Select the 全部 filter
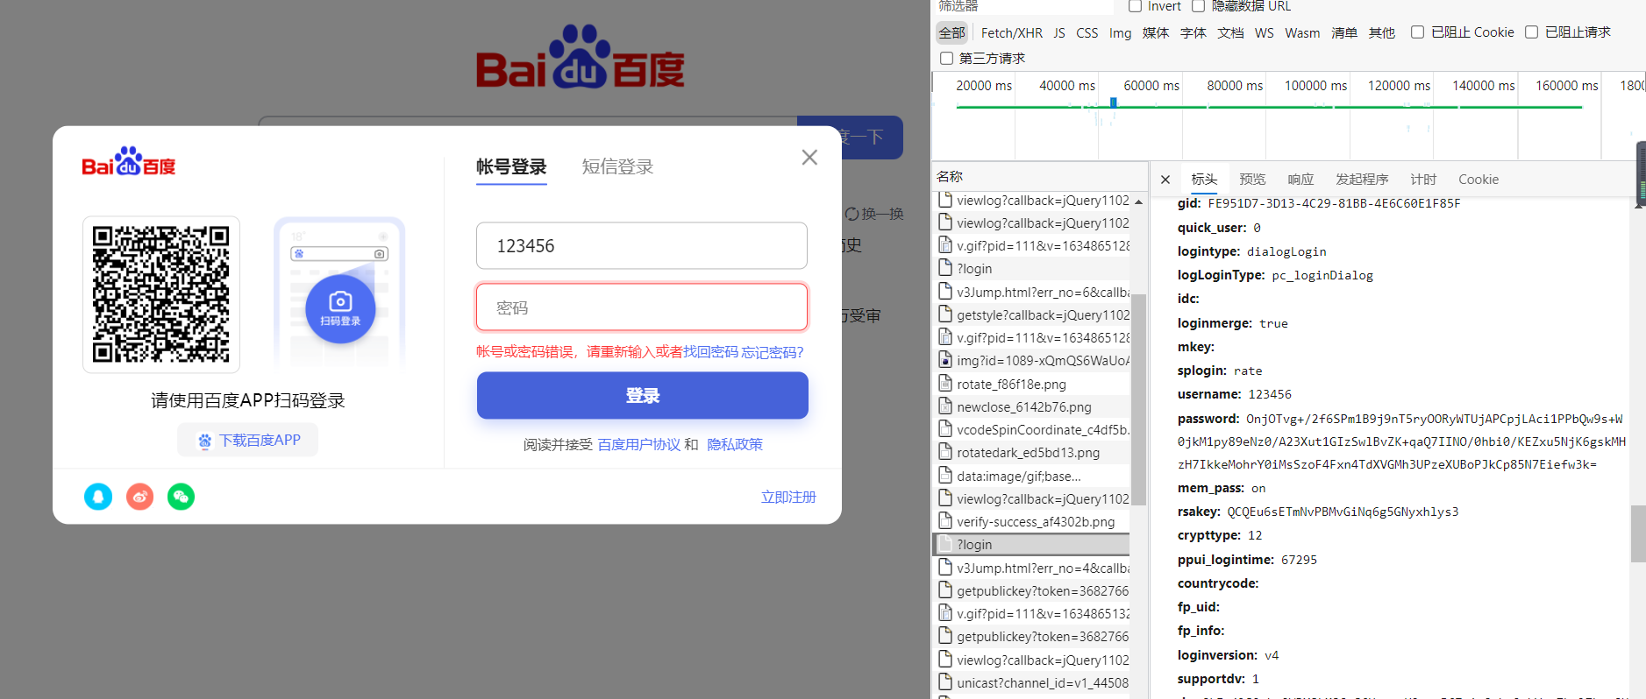 coord(951,33)
